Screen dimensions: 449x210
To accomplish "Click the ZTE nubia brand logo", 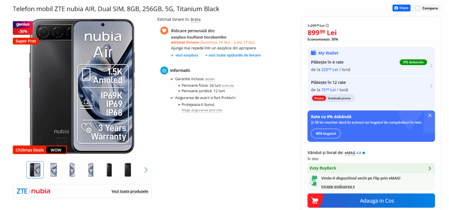I will click(33, 191).
